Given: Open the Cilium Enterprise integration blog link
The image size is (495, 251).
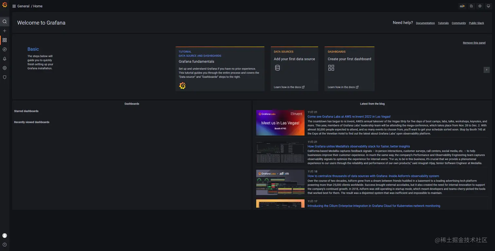Looking at the screenshot, I should (374, 206).
